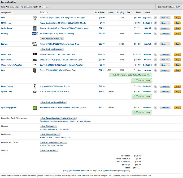The image size is (183, 178).
Task: Click the 354W estimated wattage link
Action: click(x=178, y=7)
